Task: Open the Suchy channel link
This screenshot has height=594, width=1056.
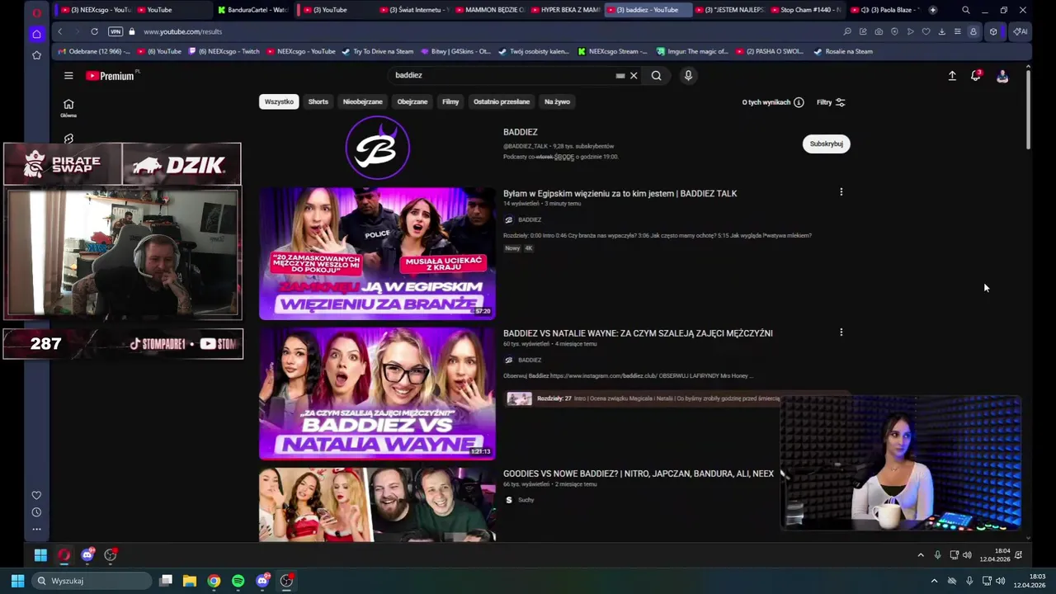Action: pyautogui.click(x=526, y=500)
